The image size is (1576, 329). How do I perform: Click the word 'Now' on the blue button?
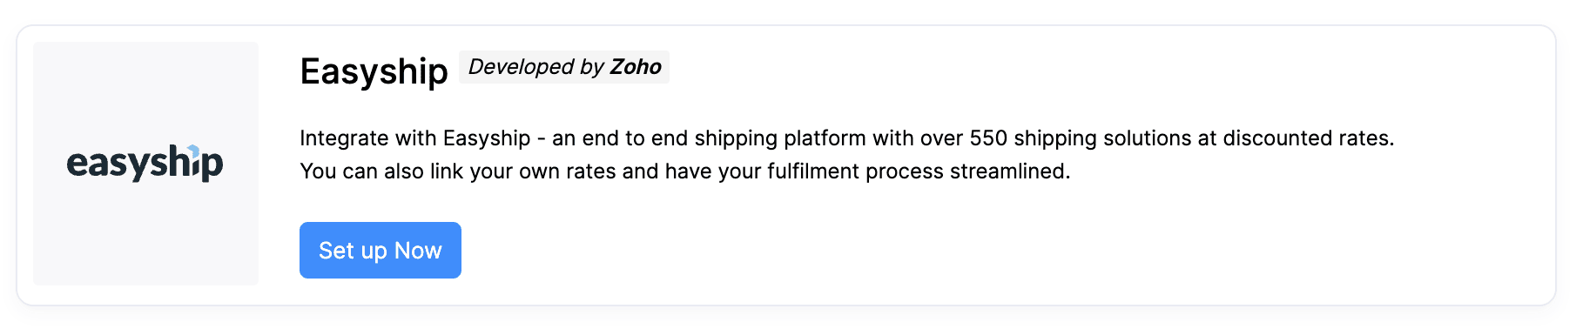coord(418,251)
